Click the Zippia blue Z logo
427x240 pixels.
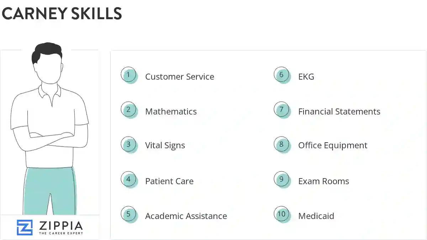pyautogui.click(x=25, y=228)
